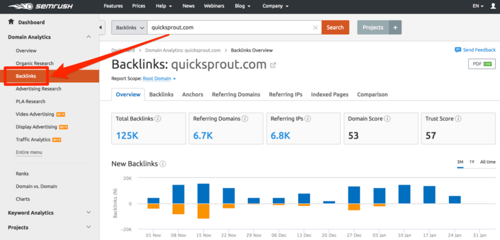Click the 6.7K referring domains value
This screenshot has height=240, width=500.
[203, 136]
